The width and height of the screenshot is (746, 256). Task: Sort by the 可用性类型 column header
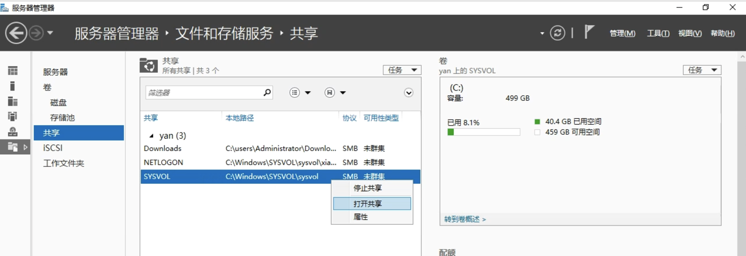click(381, 118)
